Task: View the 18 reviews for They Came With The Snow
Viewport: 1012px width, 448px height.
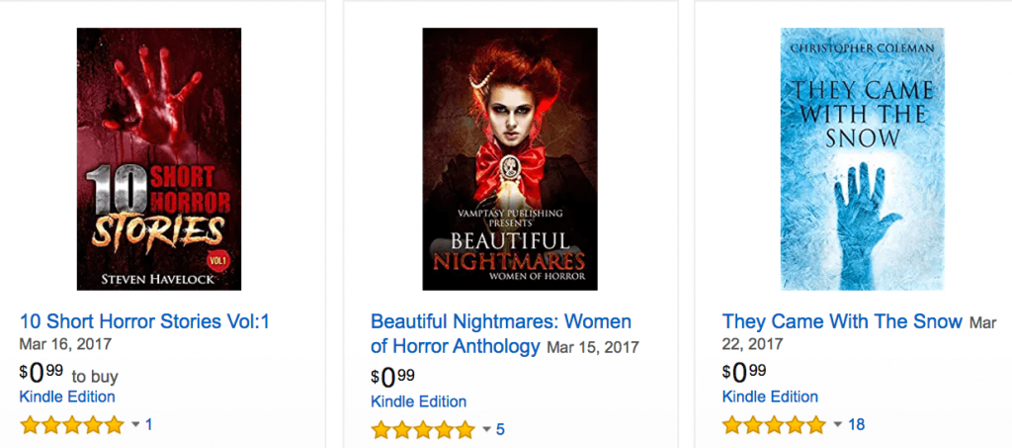Action: click(x=856, y=424)
